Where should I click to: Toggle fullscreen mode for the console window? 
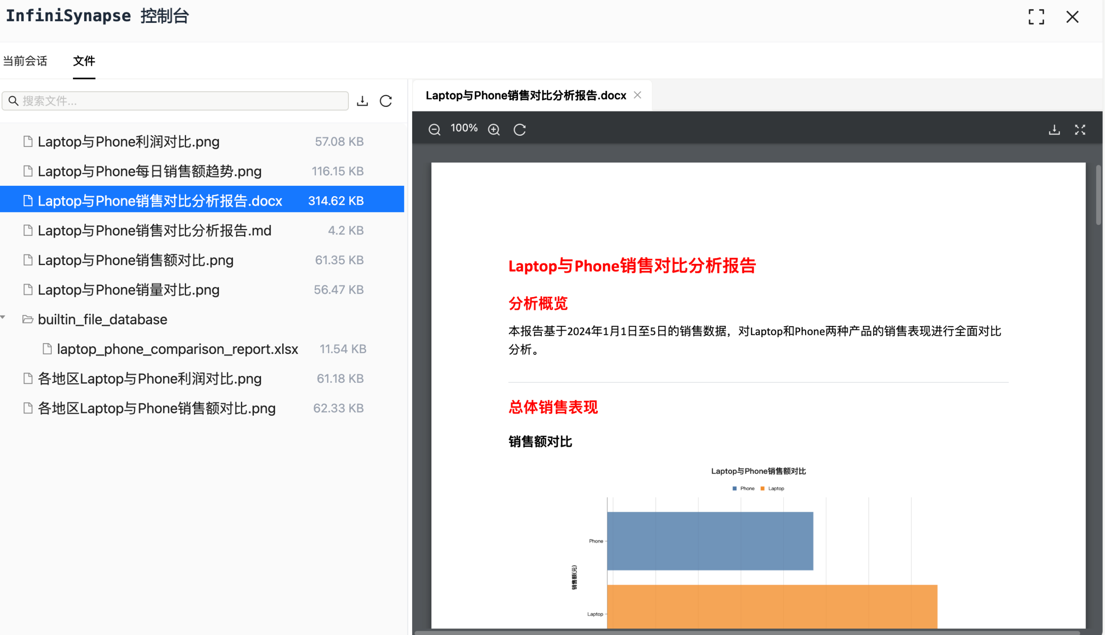point(1036,17)
